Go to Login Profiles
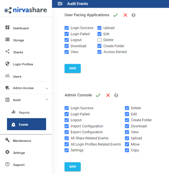 tap(23, 64)
